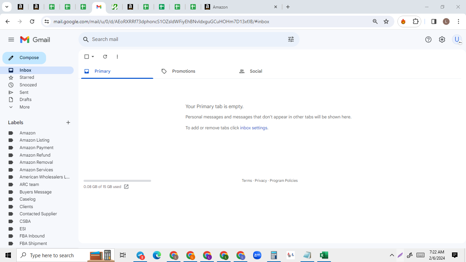Image resolution: width=466 pixels, height=262 pixels.
Task: Refresh the inbox list
Action: pos(105,57)
